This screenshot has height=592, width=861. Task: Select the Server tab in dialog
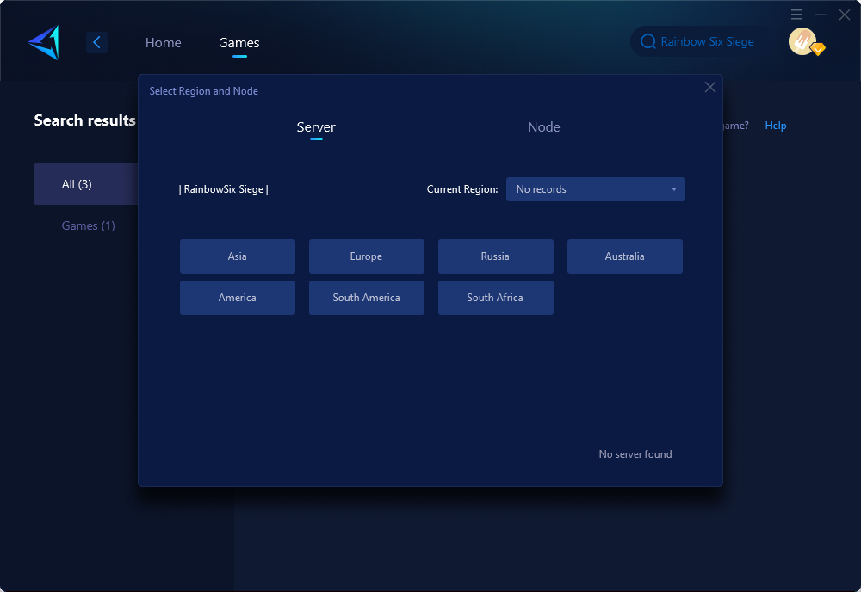click(316, 127)
